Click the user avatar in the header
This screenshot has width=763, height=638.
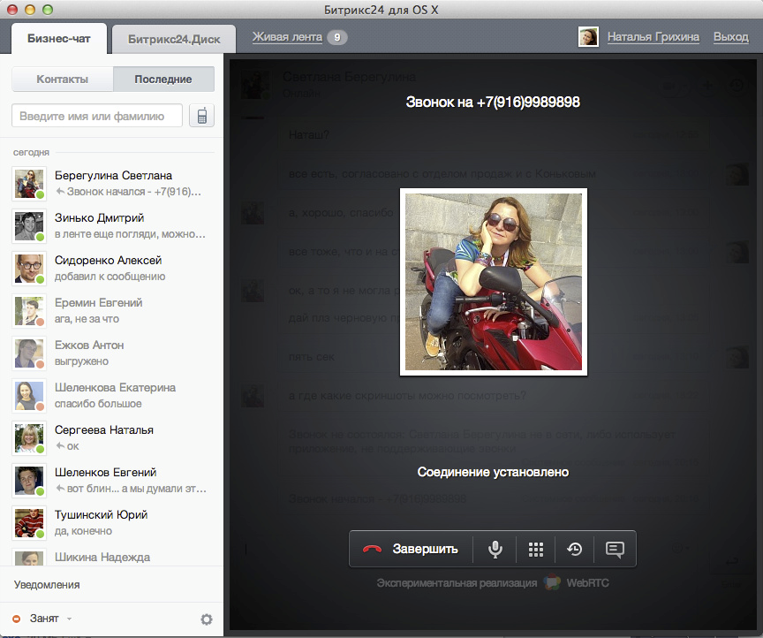pos(588,37)
